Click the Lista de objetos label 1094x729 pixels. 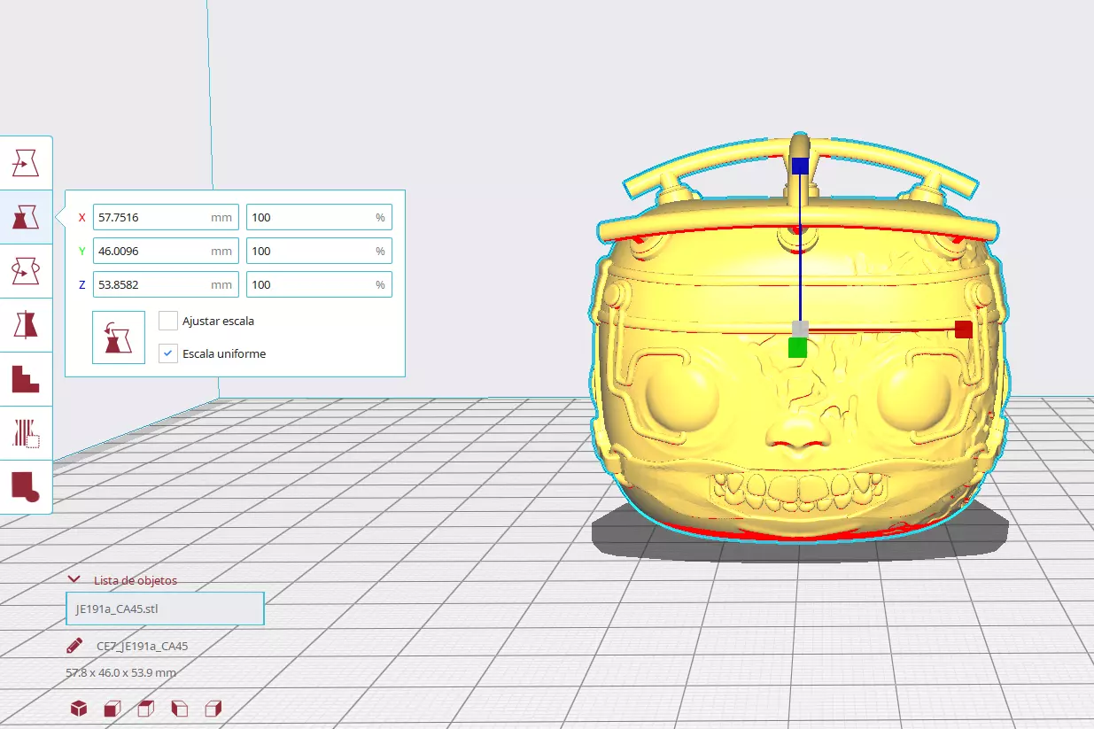[136, 580]
